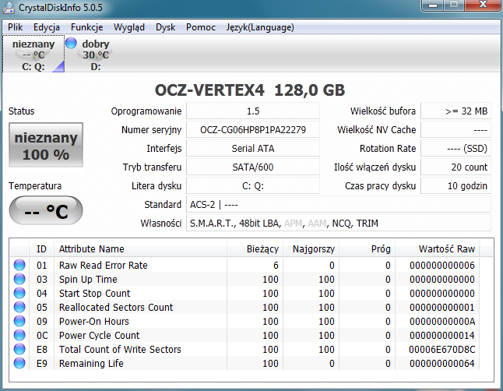The height and width of the screenshot is (391, 503).
Task: Click the CrystalDiskInfo title bar app icon
Action: (x=9, y=7)
